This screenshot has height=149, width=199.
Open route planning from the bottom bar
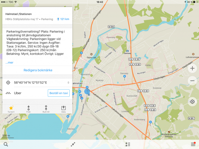[73, 144]
